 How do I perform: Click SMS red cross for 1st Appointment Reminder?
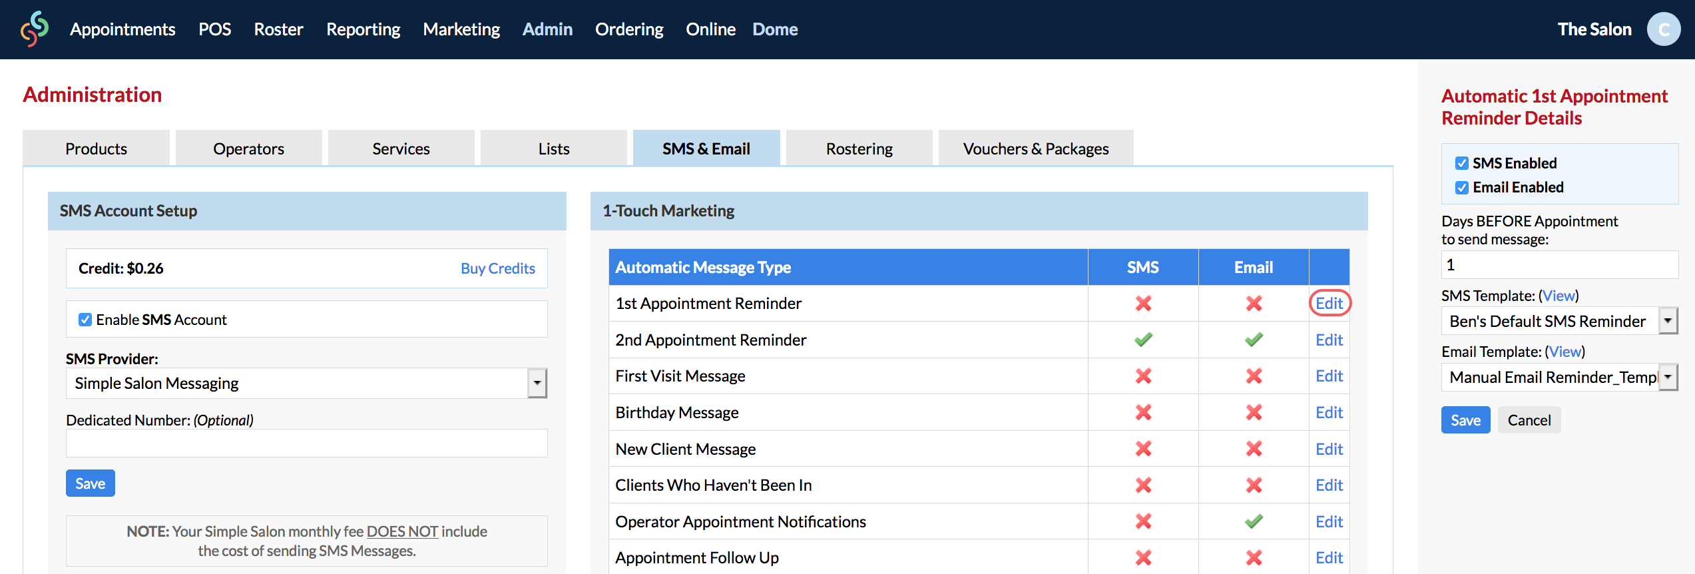click(1143, 304)
